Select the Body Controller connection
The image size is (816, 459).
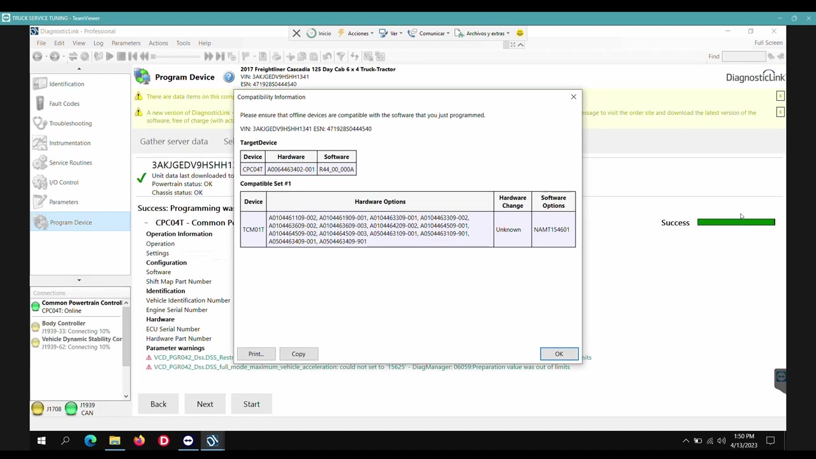click(x=76, y=327)
